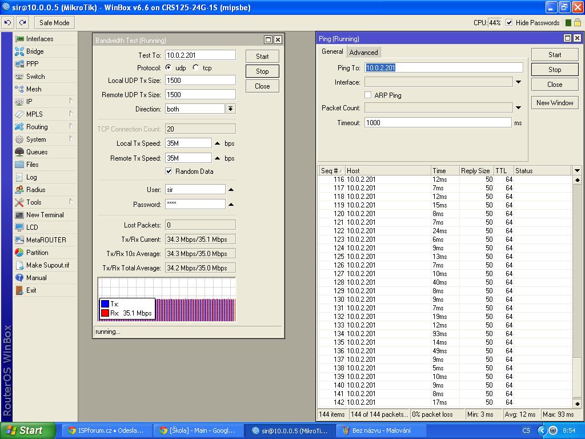Expand the IP submenu in sidebar
The height and width of the screenshot is (439, 585).
(x=71, y=101)
